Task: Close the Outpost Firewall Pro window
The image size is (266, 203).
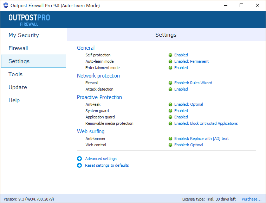Action: click(x=257, y=5)
